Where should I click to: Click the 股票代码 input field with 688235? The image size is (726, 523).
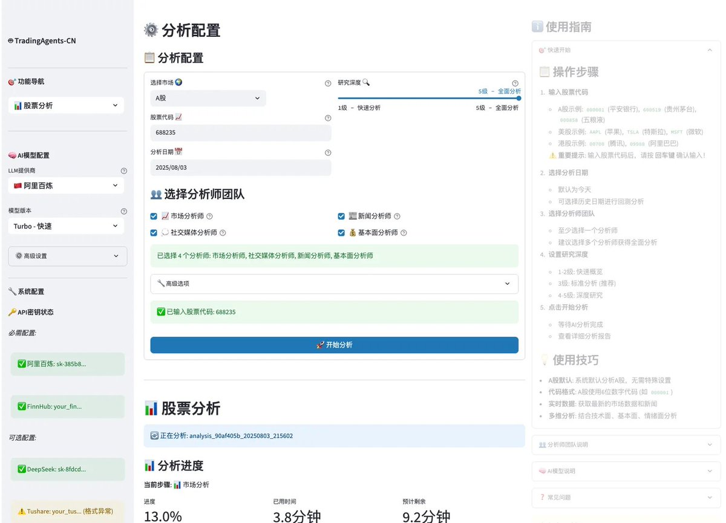click(x=241, y=132)
